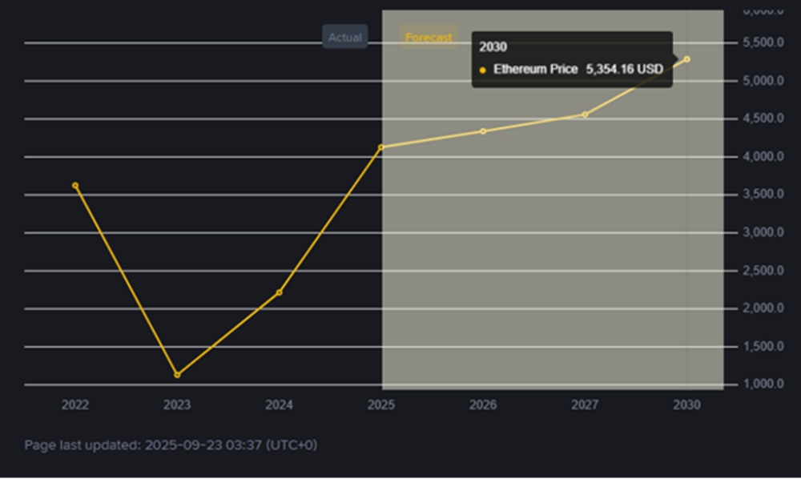
Task: Click the Page last updated timestamp
Action: [171, 445]
